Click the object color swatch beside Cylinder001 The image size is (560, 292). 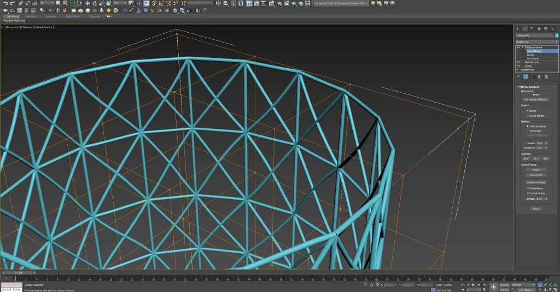[x=556, y=35]
